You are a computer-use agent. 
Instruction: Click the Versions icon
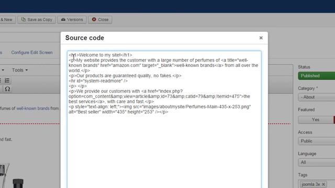click(63, 19)
